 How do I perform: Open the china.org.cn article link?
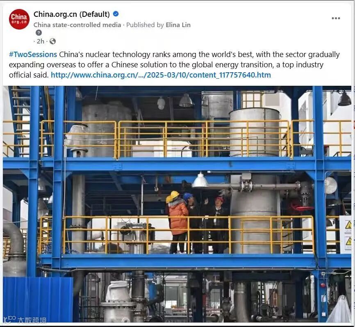(x=161, y=75)
